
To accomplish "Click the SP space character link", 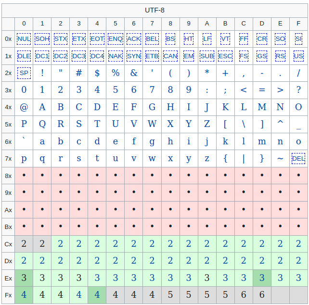I will tap(24, 73).
